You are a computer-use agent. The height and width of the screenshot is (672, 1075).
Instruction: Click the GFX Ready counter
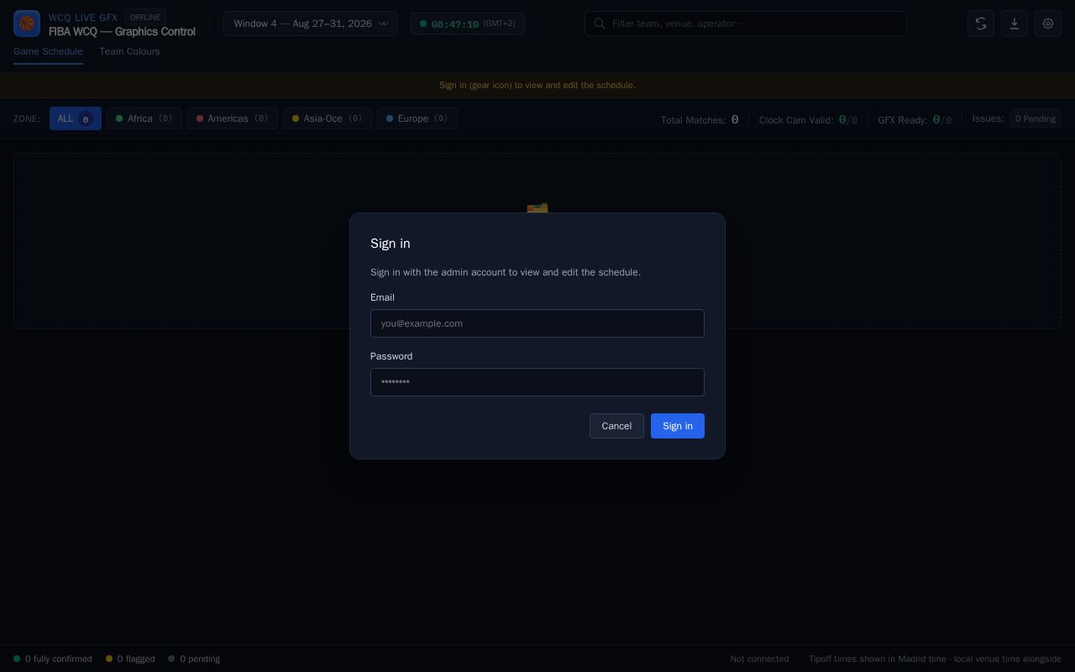click(x=915, y=119)
